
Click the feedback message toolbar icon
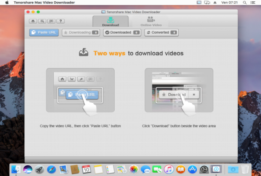tap(51, 21)
